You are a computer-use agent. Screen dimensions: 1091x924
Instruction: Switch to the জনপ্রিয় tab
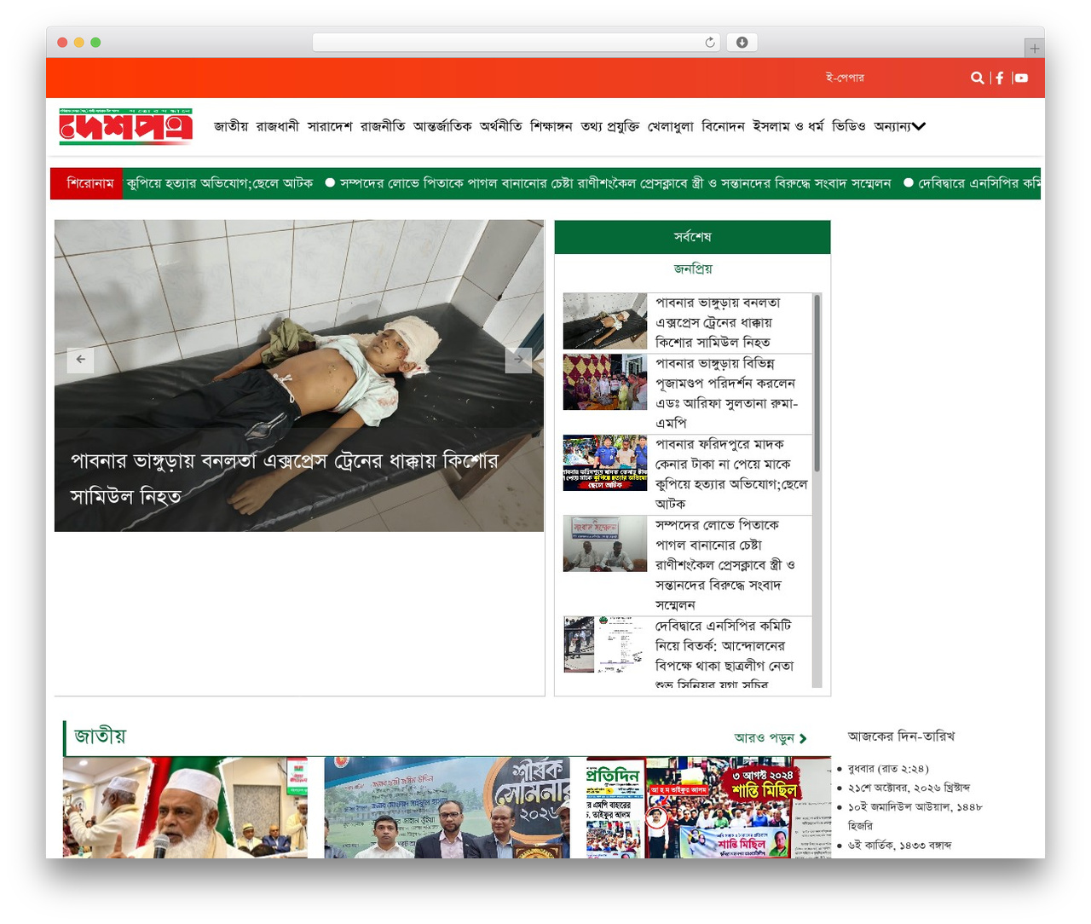(692, 269)
